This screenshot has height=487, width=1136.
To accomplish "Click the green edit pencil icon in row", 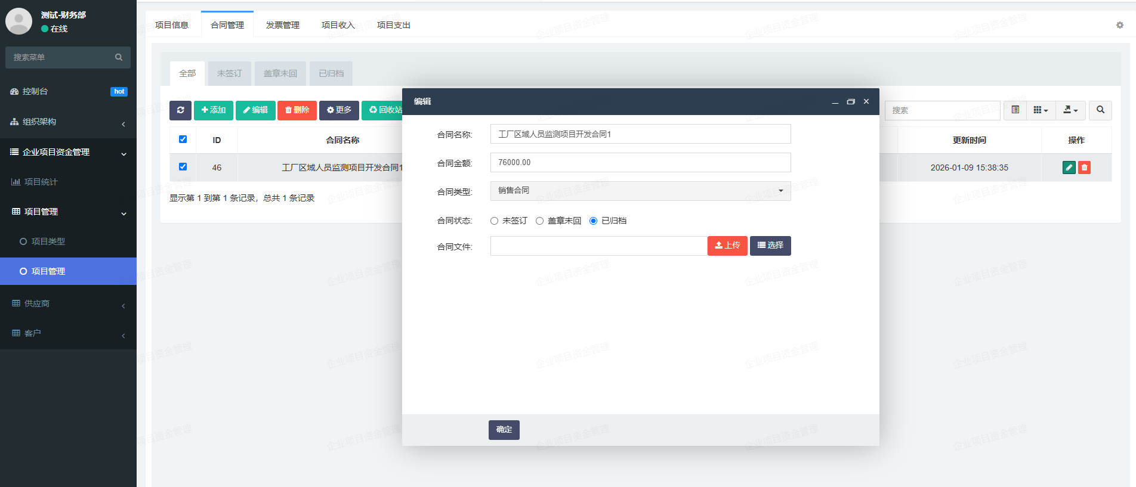I will [1069, 167].
